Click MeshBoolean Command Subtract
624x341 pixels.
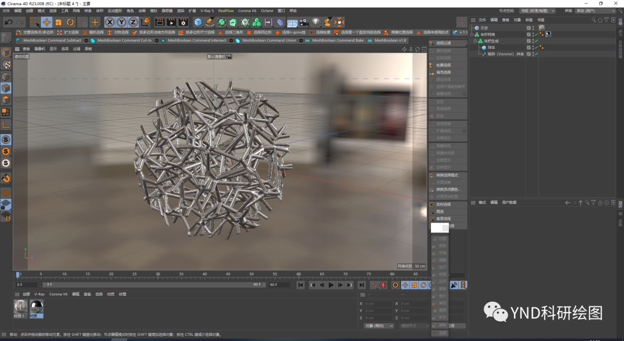coord(49,40)
